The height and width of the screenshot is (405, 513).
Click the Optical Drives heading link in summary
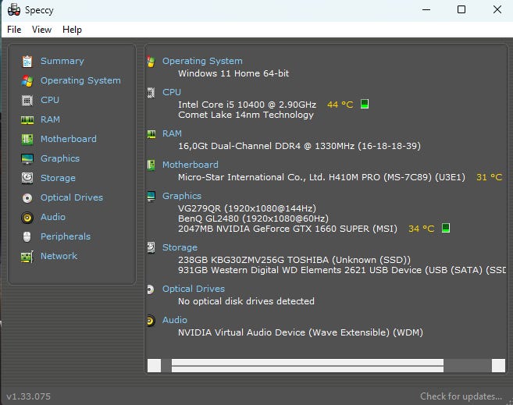[194, 289]
